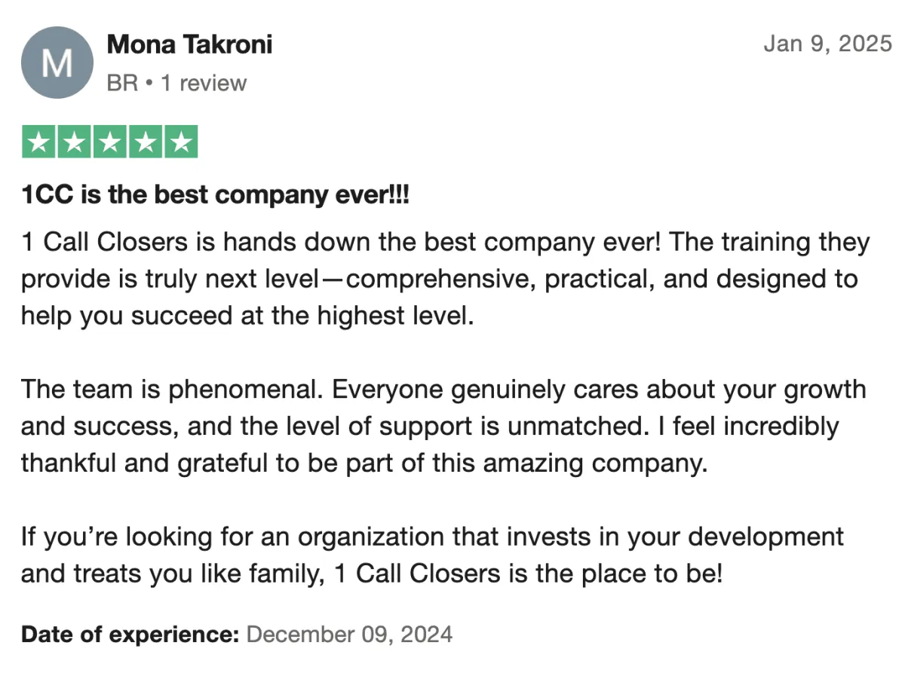Click the "December 09, 2024" experience date
Viewport: 905px width, 679px height.
(349, 635)
